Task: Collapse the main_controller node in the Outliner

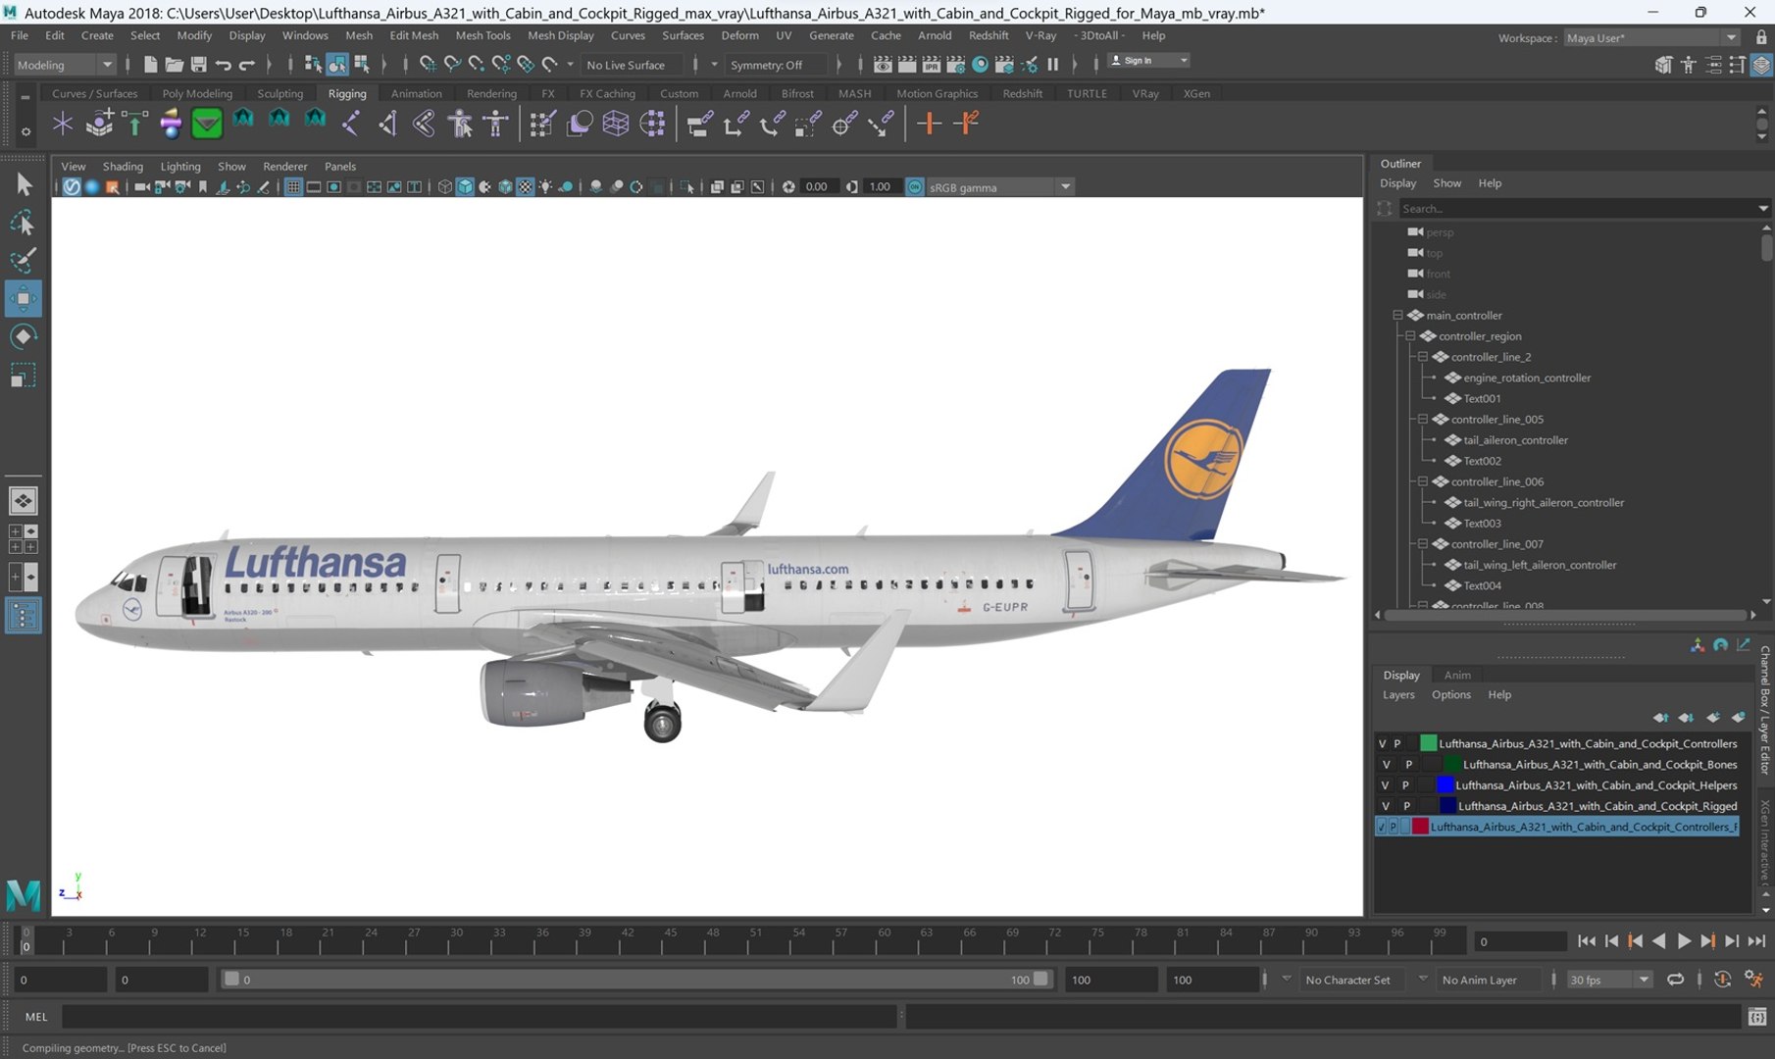Action: click(1397, 315)
